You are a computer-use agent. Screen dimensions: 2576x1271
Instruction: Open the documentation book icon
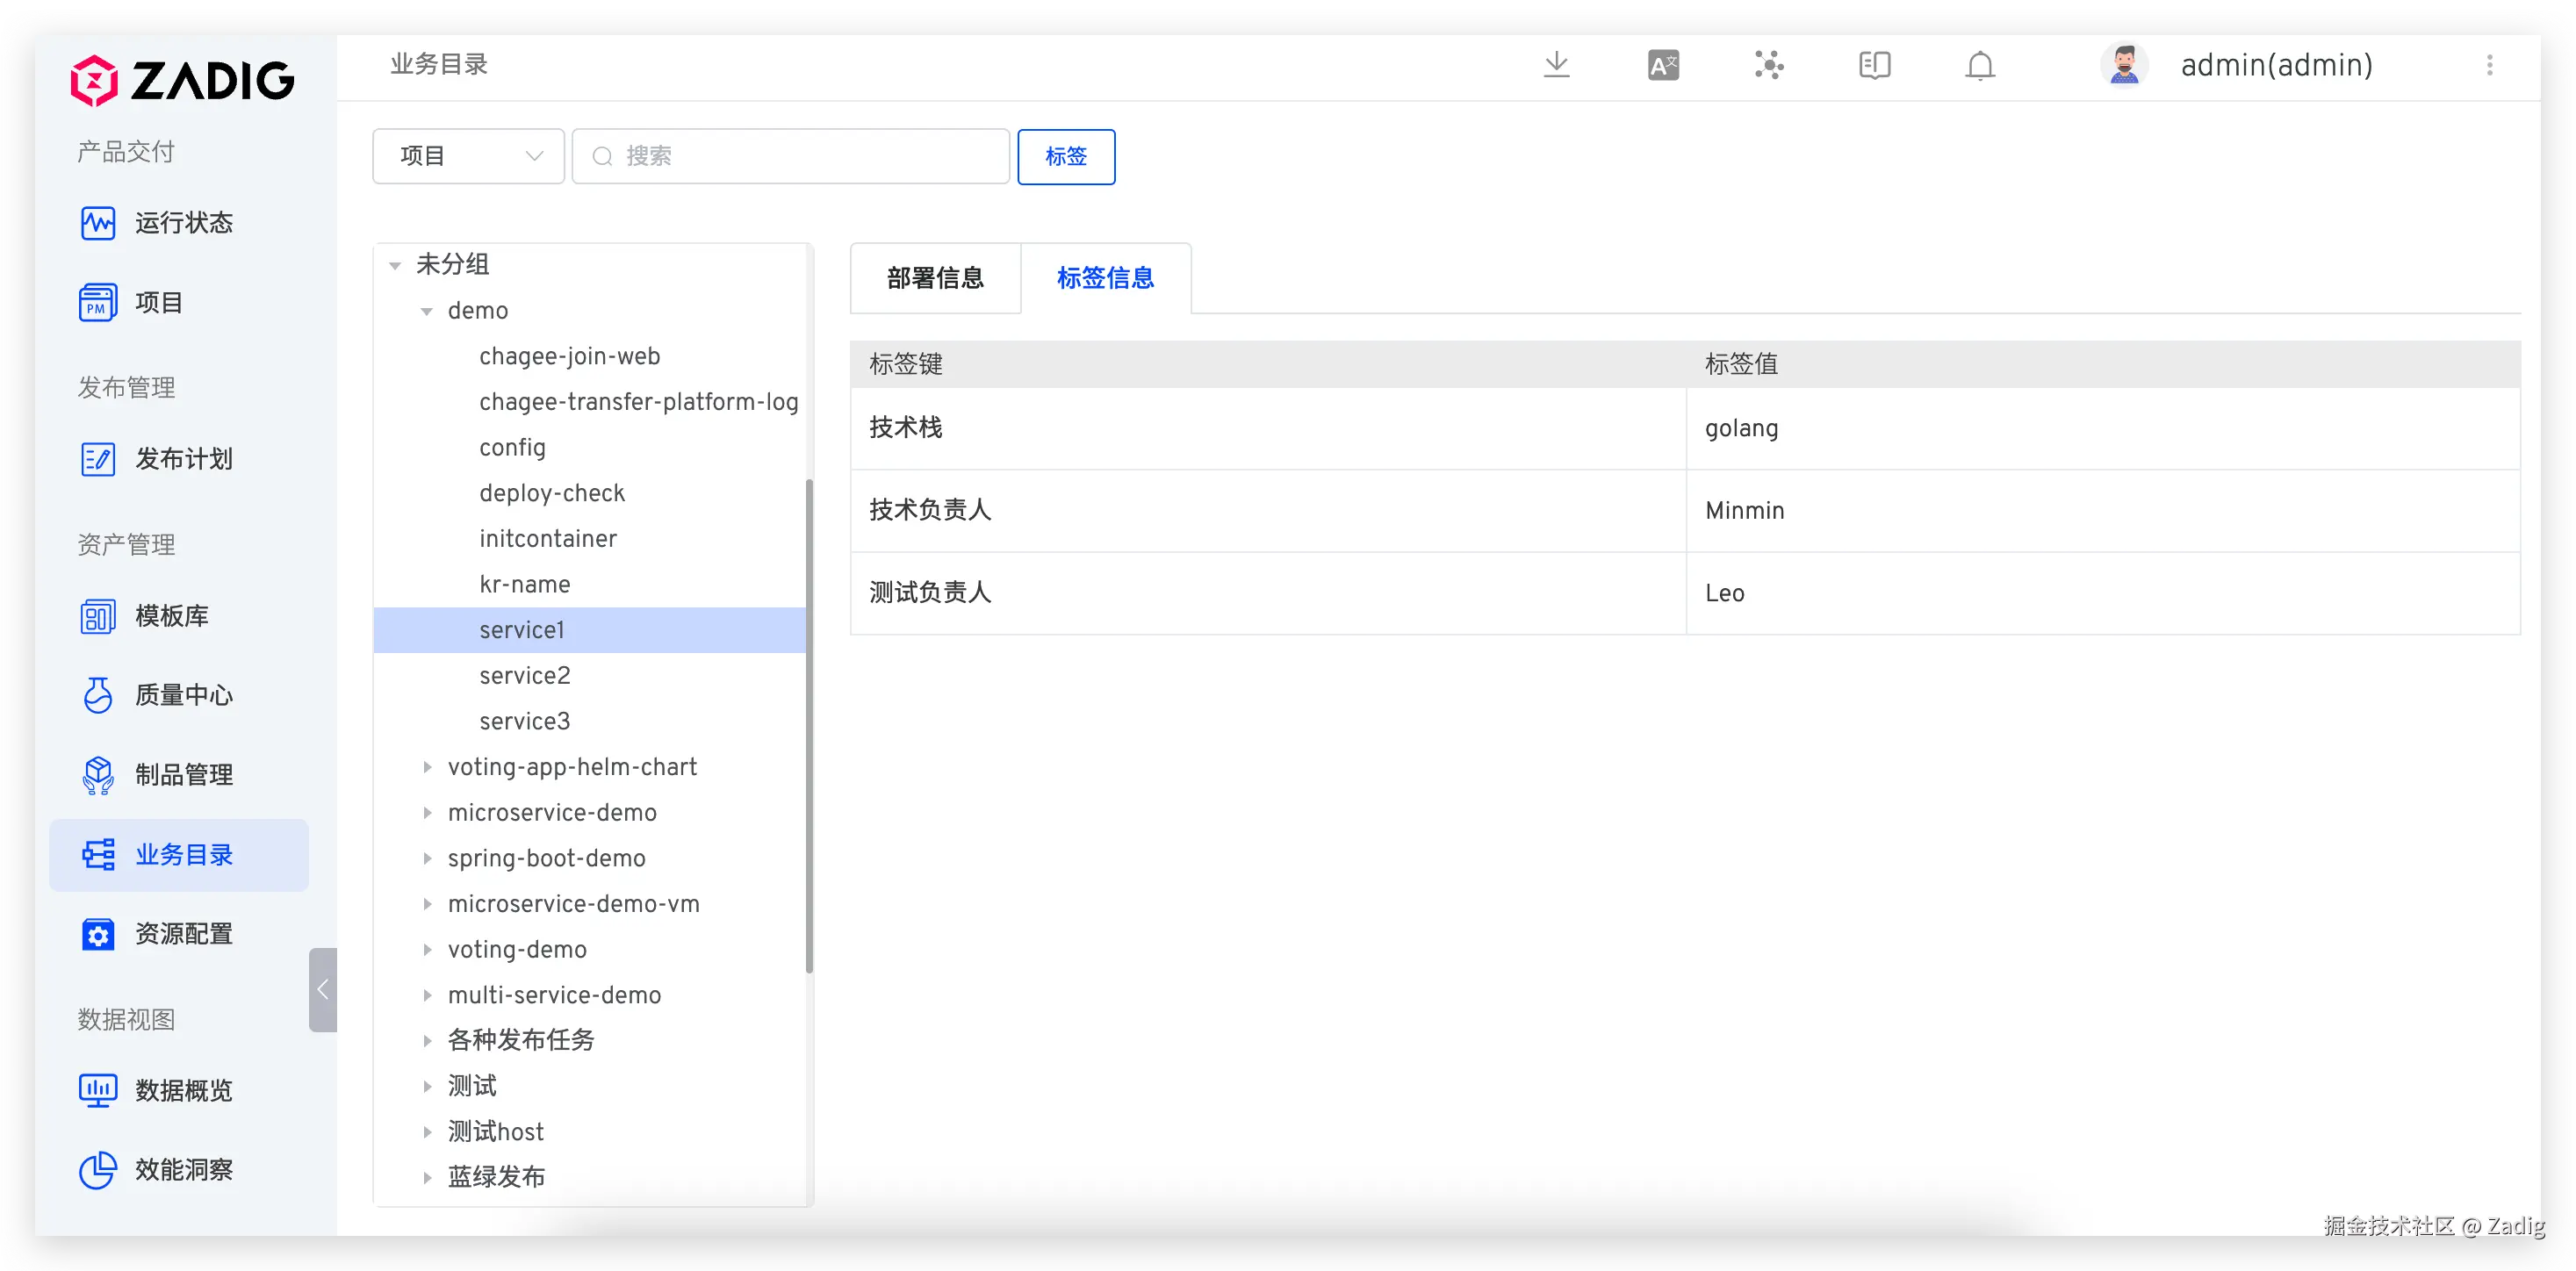click(1874, 66)
